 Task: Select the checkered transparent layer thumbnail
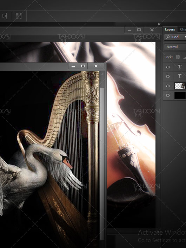180,86
